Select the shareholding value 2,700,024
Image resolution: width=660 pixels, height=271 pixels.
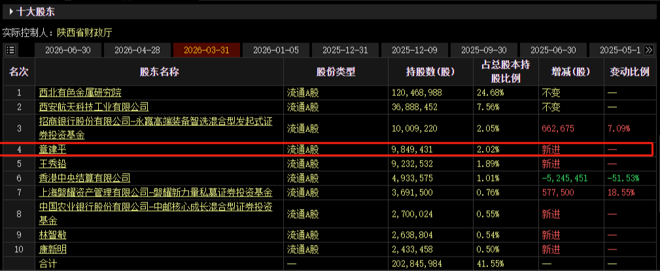[x=412, y=214]
